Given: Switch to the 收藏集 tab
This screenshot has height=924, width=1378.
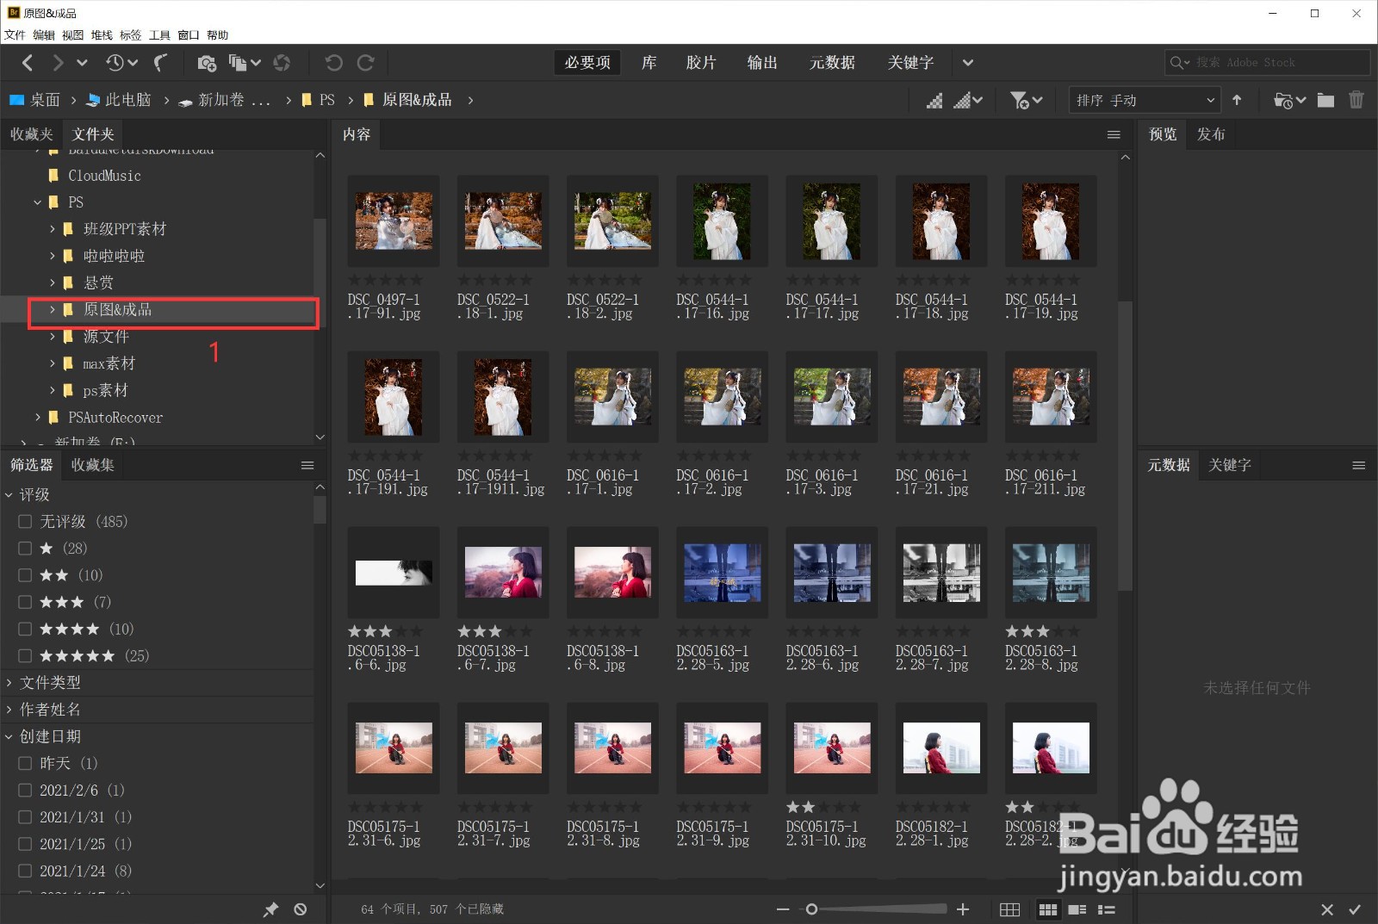Looking at the screenshot, I should [92, 465].
